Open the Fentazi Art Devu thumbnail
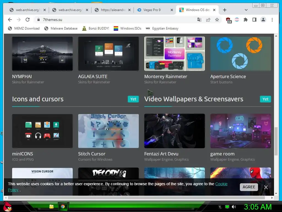Image resolution: width=282 pixels, height=212 pixels. (x=174, y=131)
